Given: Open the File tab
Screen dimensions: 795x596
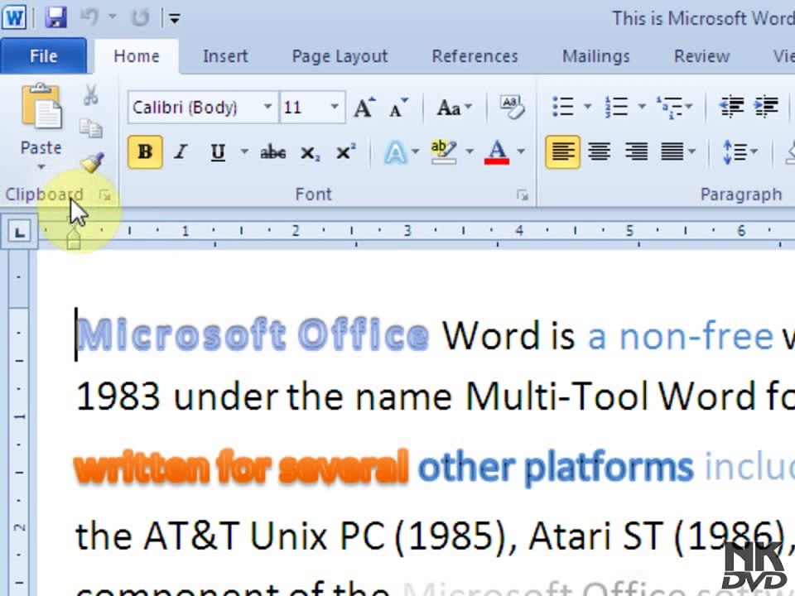Looking at the screenshot, I should tap(44, 55).
